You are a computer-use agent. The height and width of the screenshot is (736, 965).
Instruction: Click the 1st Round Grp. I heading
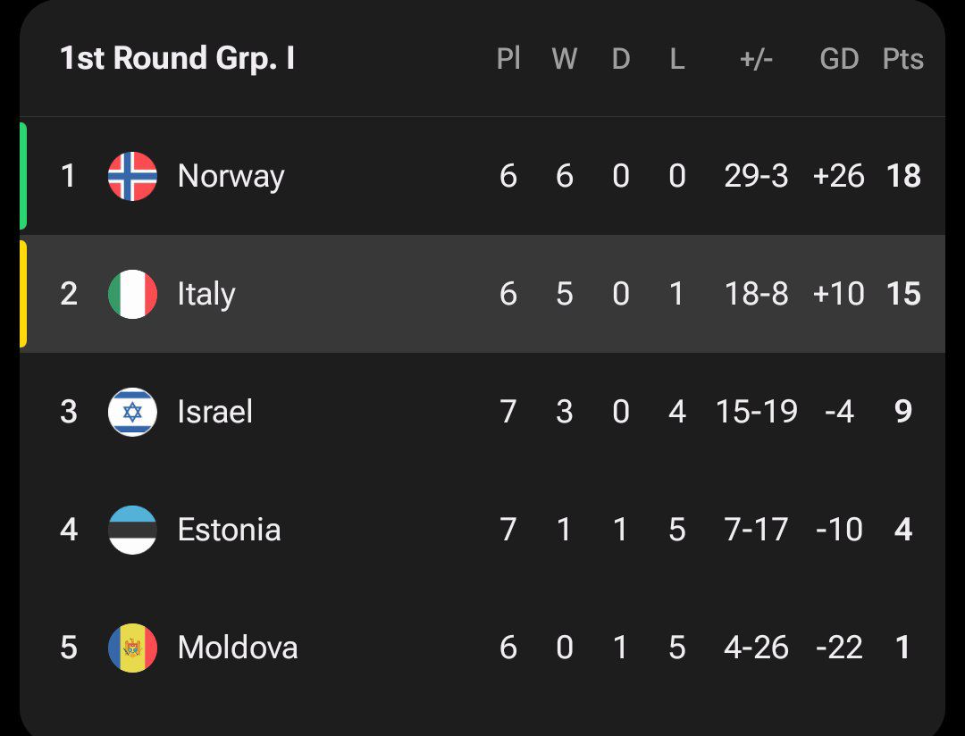coord(177,59)
